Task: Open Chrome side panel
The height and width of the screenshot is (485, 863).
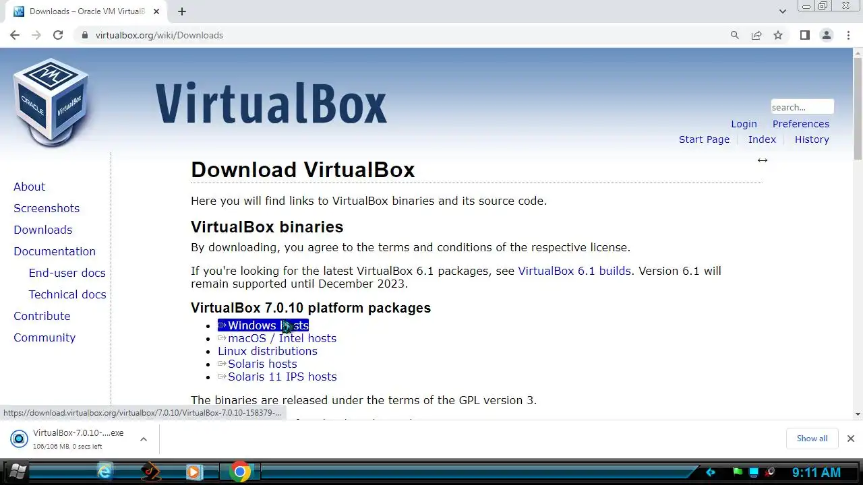Action: click(x=804, y=35)
